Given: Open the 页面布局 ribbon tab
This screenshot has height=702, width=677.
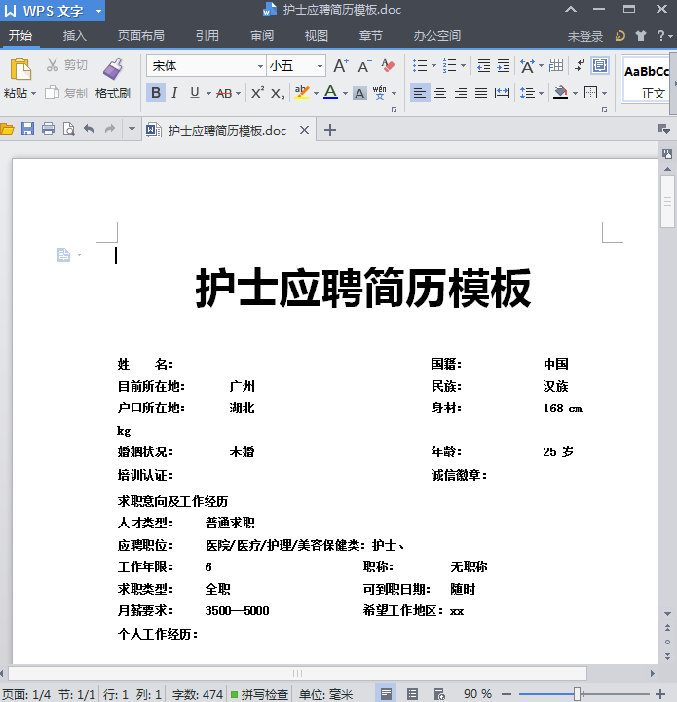Looking at the screenshot, I should pyautogui.click(x=141, y=35).
